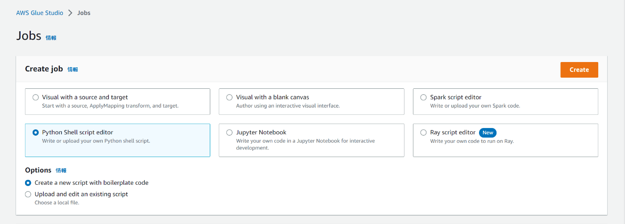Select Visual with a blank canvas option
Image resolution: width=625 pixels, height=224 pixels.
point(229,97)
